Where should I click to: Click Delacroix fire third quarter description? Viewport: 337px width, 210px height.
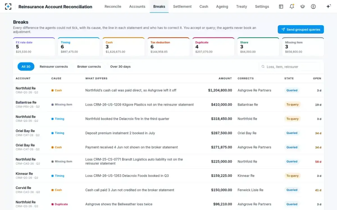127,119
